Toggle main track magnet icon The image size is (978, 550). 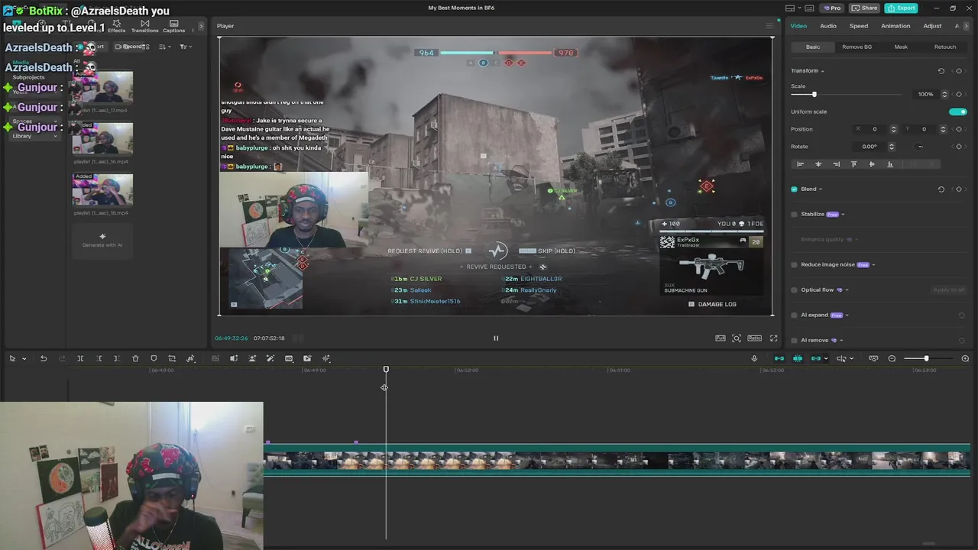click(779, 358)
